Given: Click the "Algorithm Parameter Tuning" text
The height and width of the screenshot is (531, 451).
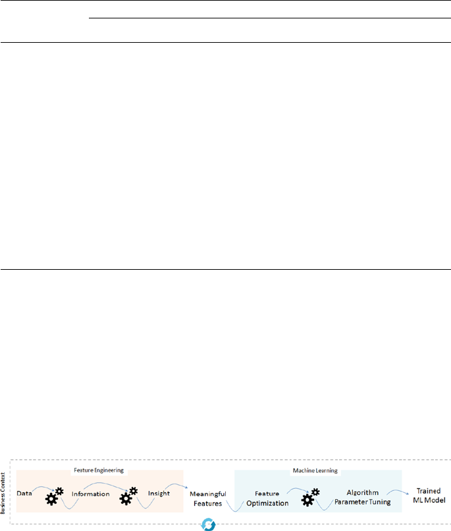Looking at the screenshot, I should tap(363, 497).
